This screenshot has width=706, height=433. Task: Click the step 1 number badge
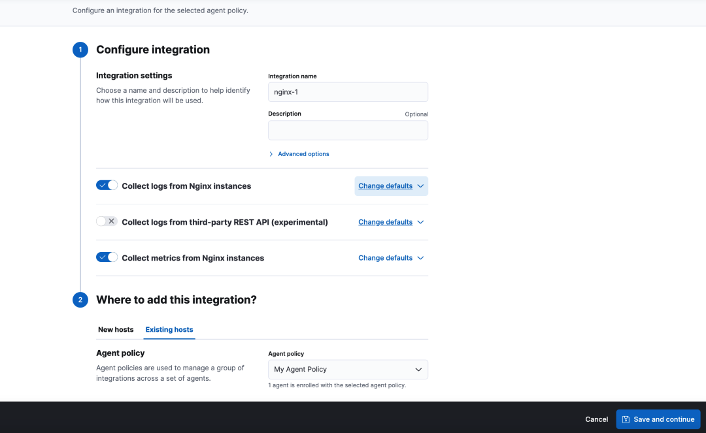[80, 50]
